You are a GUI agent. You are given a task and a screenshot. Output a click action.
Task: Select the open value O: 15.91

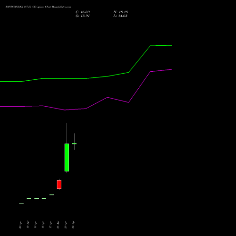click(x=83, y=16)
